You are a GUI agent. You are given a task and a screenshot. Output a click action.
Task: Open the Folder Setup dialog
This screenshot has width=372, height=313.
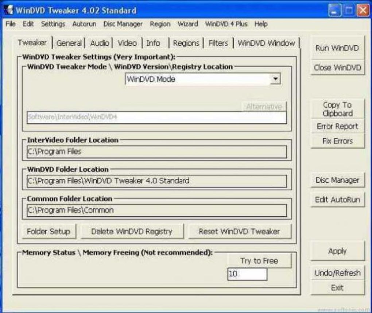point(48,231)
